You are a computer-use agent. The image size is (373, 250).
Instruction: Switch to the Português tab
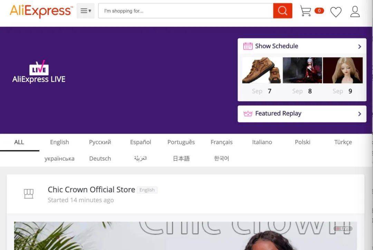coord(181,142)
